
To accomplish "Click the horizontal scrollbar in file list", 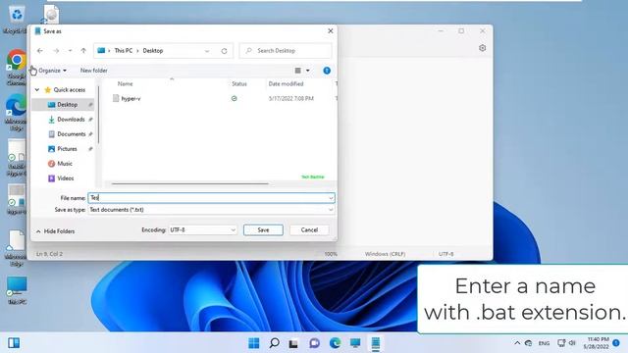I will 189,183.
